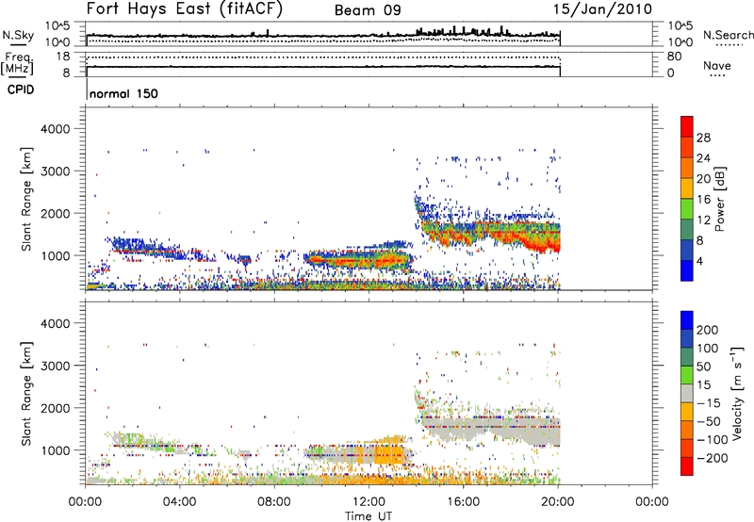Click the date "15/Jan/2010" in the header
The height and width of the screenshot is (522, 754).
tap(602, 9)
